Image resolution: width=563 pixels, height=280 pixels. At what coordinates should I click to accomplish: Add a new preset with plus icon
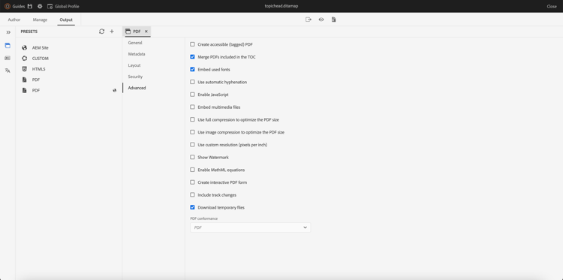click(112, 32)
